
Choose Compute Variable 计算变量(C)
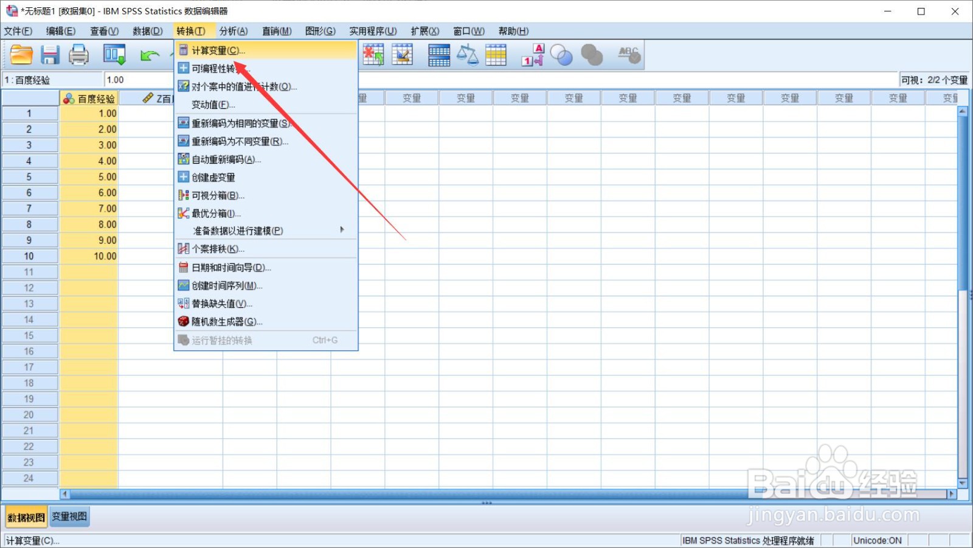click(266, 50)
